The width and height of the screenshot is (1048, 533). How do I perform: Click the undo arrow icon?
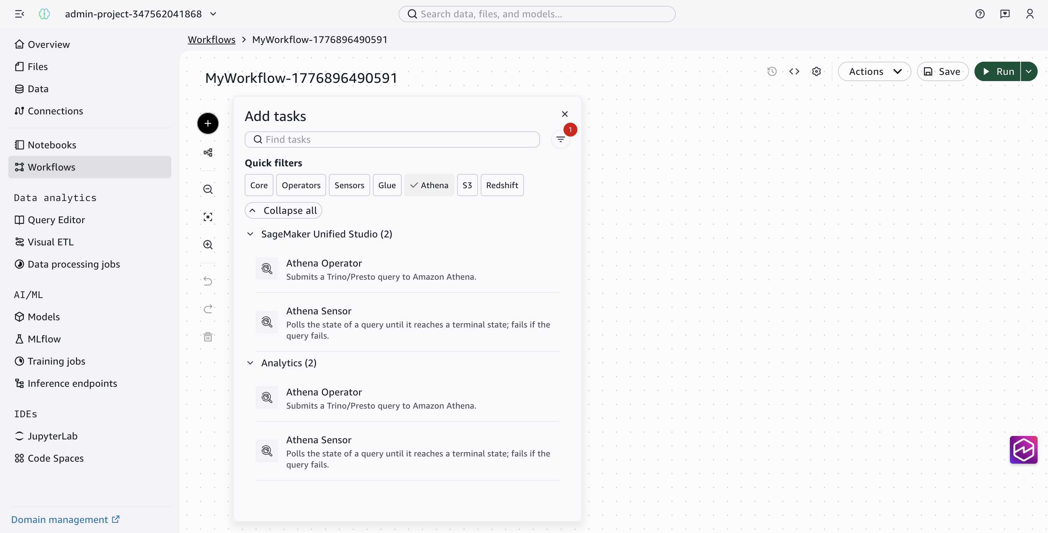(x=208, y=281)
